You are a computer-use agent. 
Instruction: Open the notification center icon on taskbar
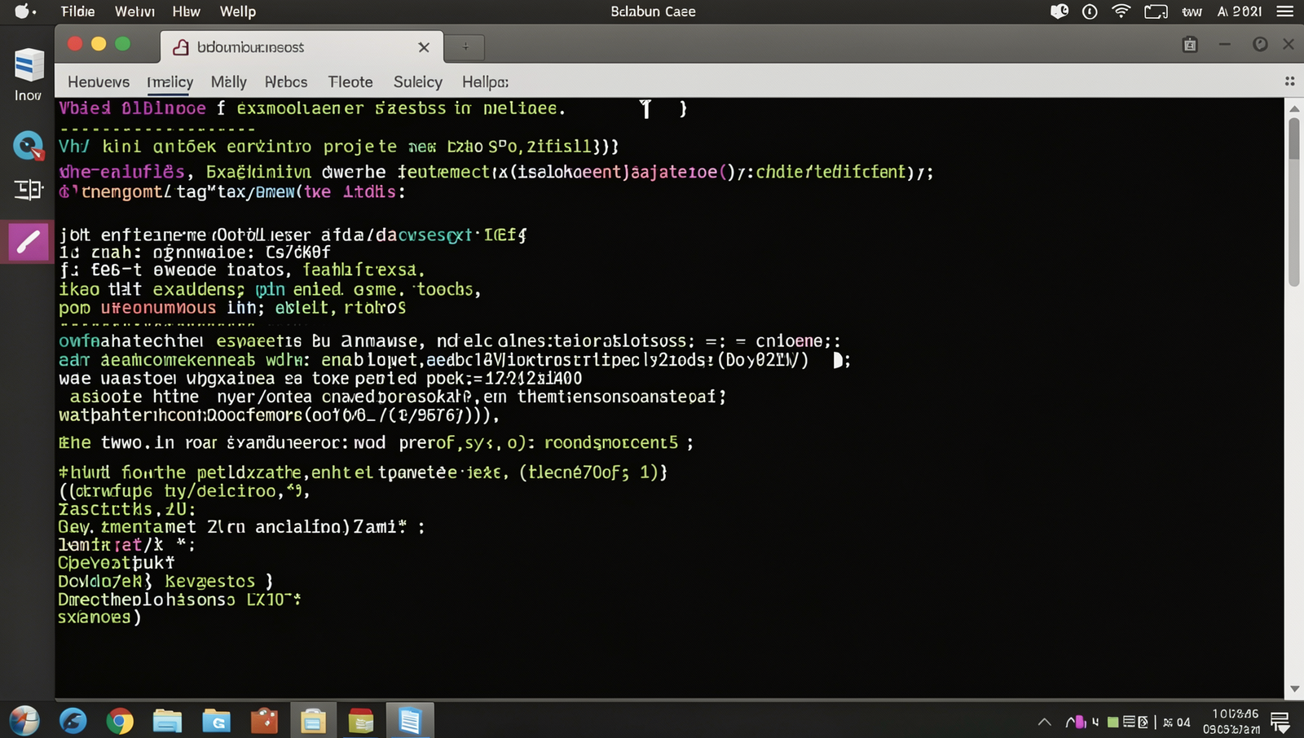(1280, 722)
